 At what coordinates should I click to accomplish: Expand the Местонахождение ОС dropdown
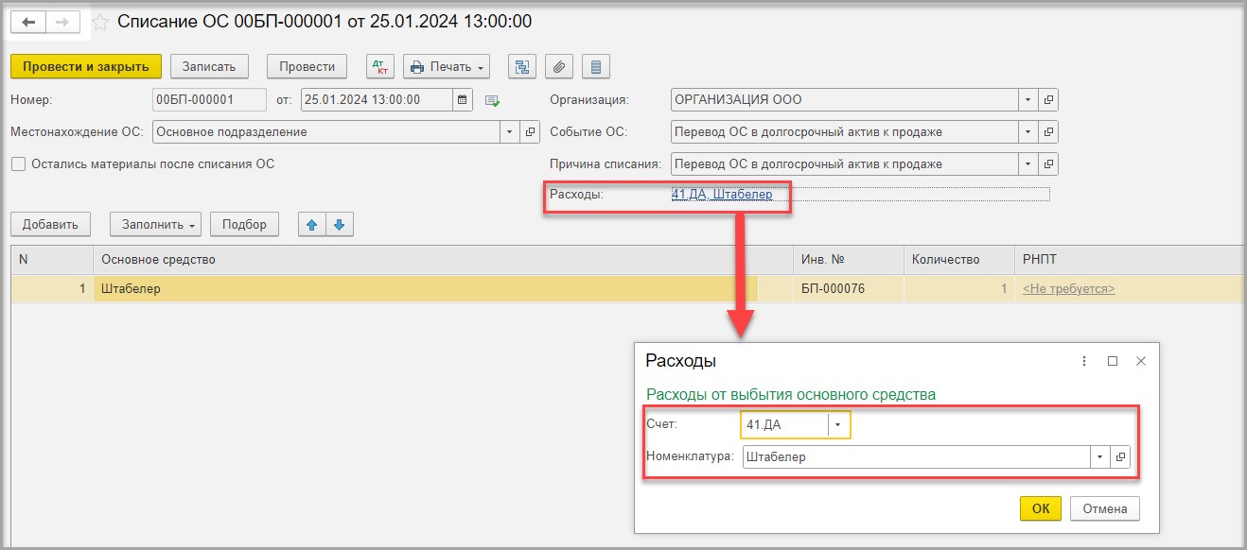tap(511, 132)
